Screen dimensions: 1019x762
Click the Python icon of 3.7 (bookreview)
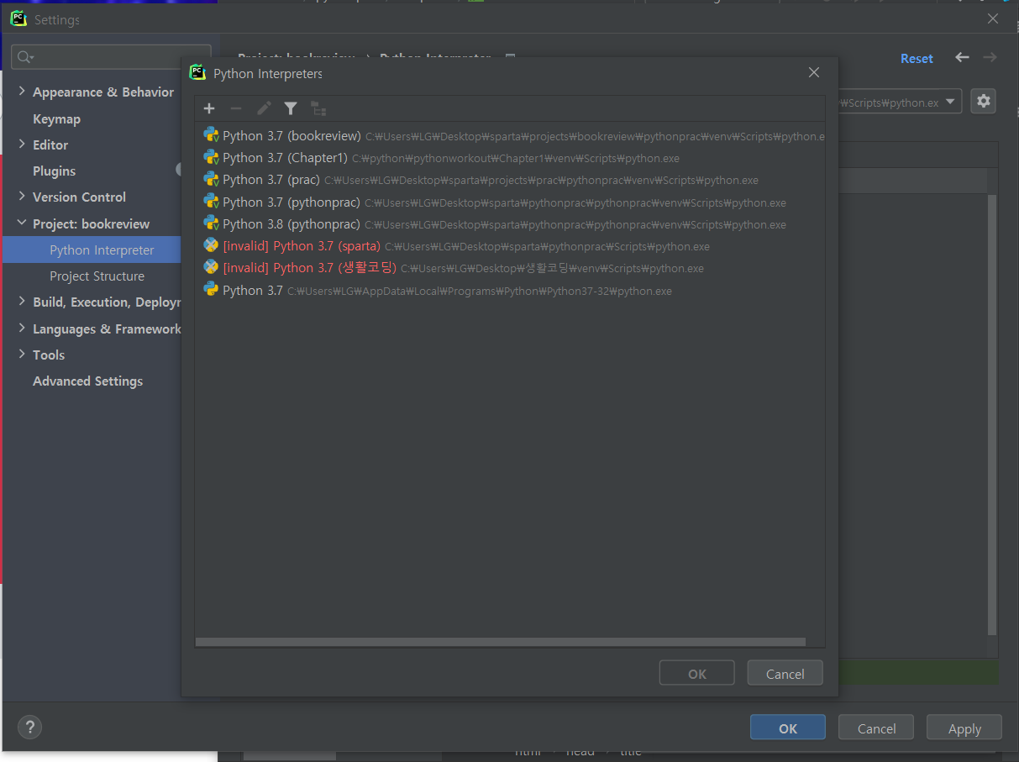click(211, 134)
